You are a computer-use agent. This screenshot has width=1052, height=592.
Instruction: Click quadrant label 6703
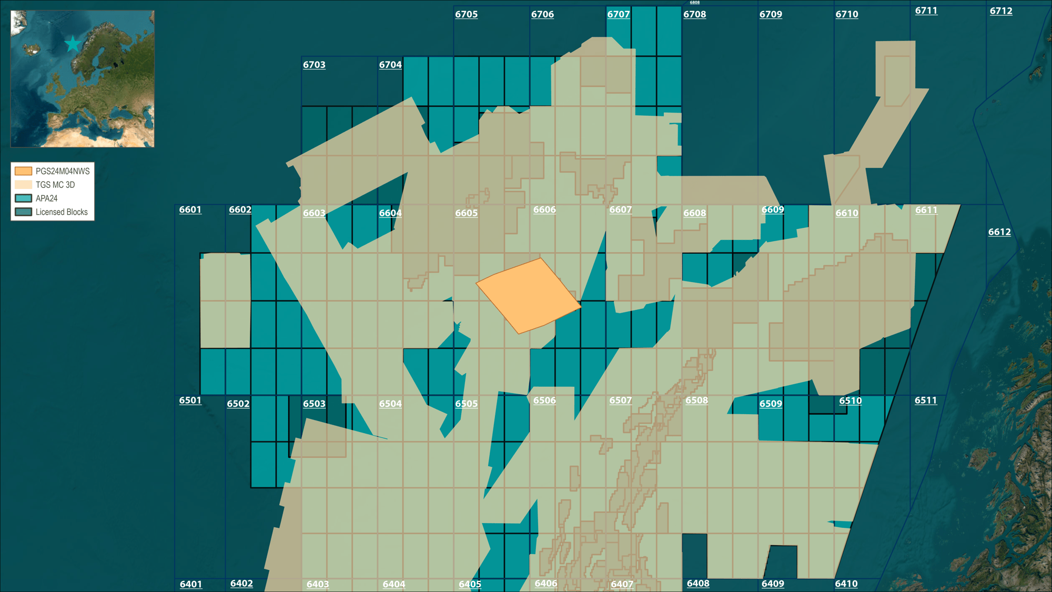click(314, 65)
